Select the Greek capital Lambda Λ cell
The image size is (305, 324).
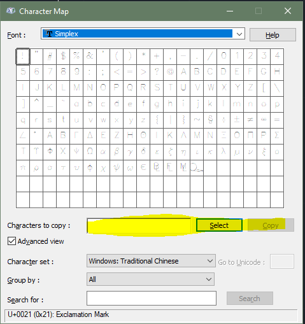pos(183,136)
